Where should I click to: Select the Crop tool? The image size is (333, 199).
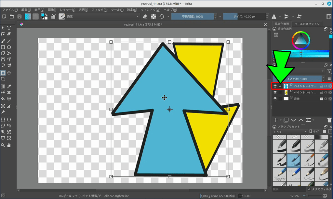point(3,79)
